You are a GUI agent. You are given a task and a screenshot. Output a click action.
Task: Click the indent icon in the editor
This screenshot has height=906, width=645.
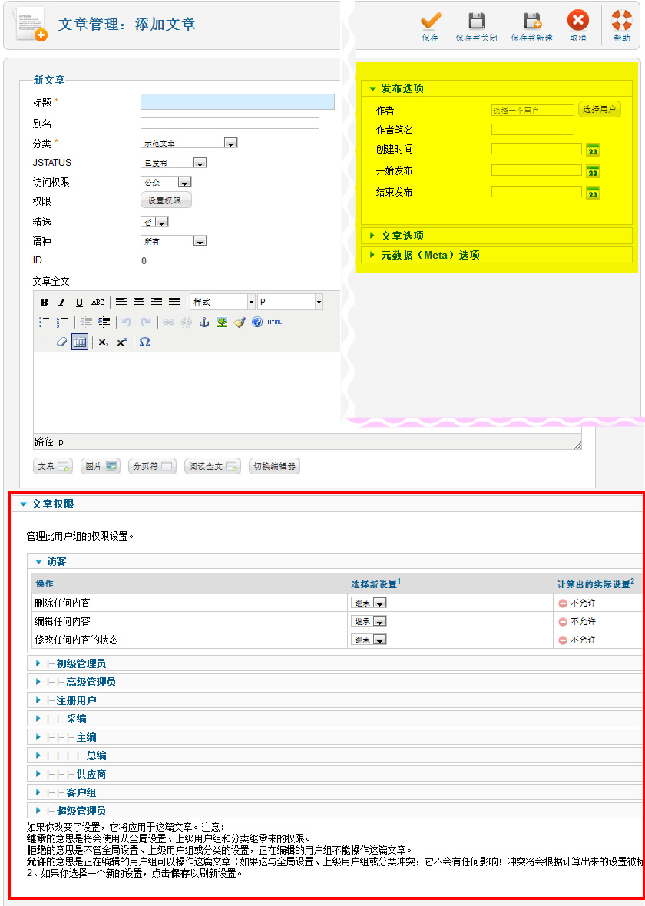coord(104,322)
